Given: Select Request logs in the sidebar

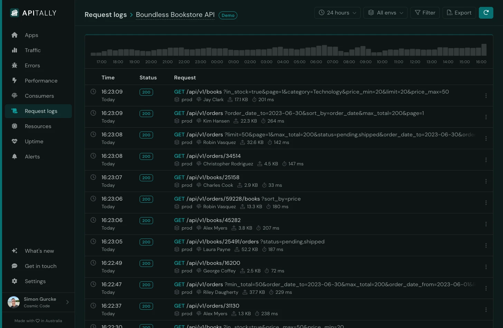Looking at the screenshot, I should [38, 111].
